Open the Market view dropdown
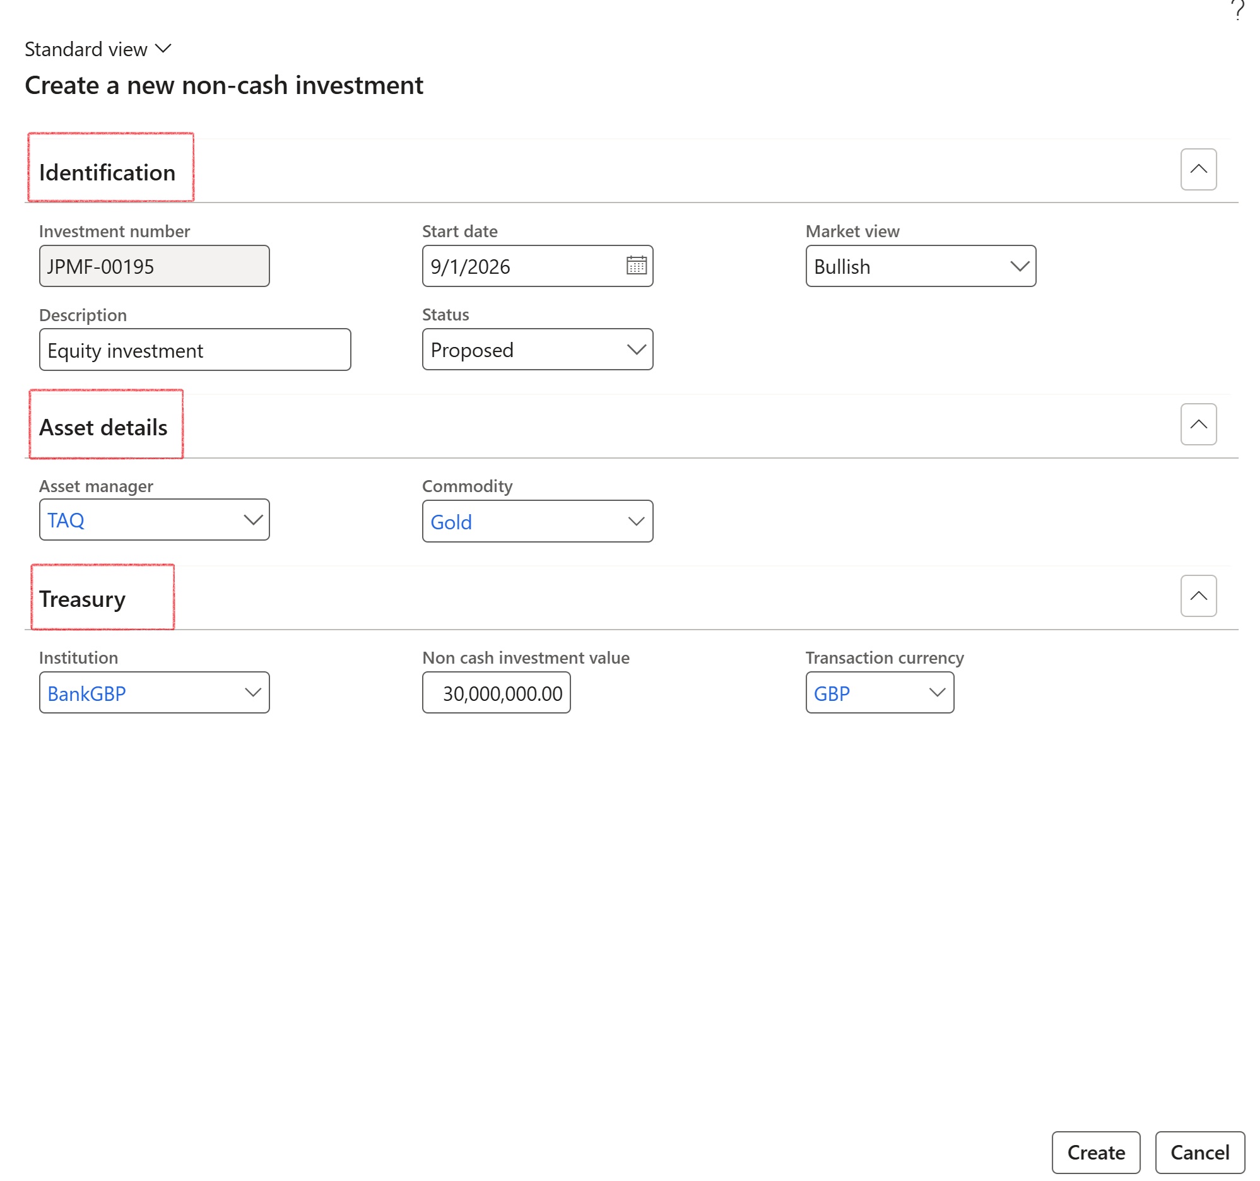This screenshot has height=1181, width=1260. (x=921, y=266)
